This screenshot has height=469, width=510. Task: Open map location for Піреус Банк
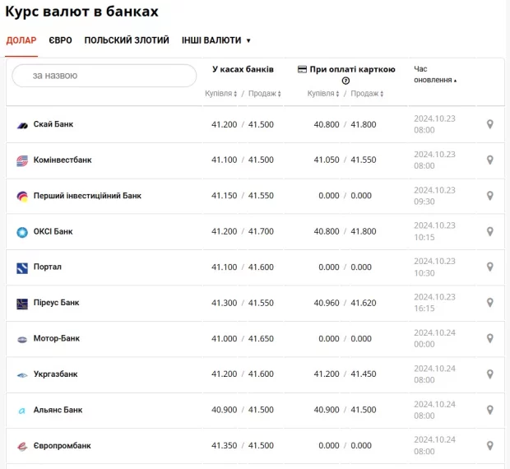[489, 303]
